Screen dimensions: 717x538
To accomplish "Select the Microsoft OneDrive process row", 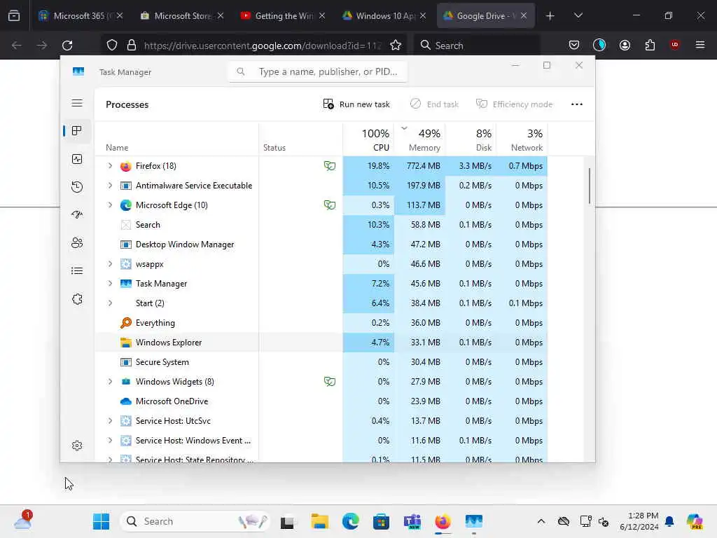I will 321,401.
